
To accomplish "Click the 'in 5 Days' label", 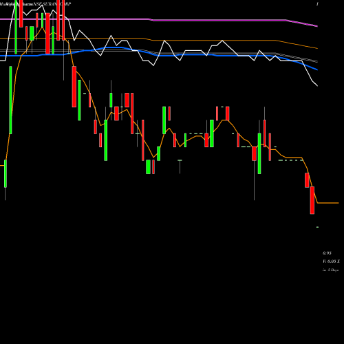I will click(x=330, y=270).
